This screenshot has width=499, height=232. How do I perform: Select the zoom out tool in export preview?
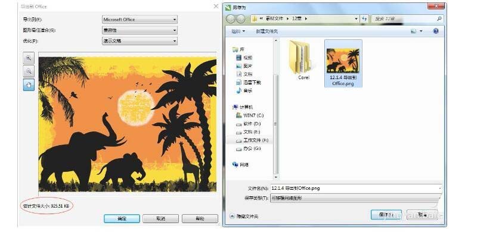click(29, 71)
